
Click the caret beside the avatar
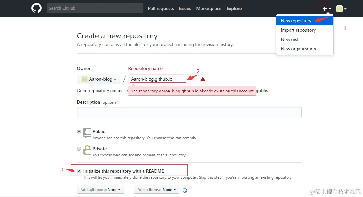click(345, 9)
